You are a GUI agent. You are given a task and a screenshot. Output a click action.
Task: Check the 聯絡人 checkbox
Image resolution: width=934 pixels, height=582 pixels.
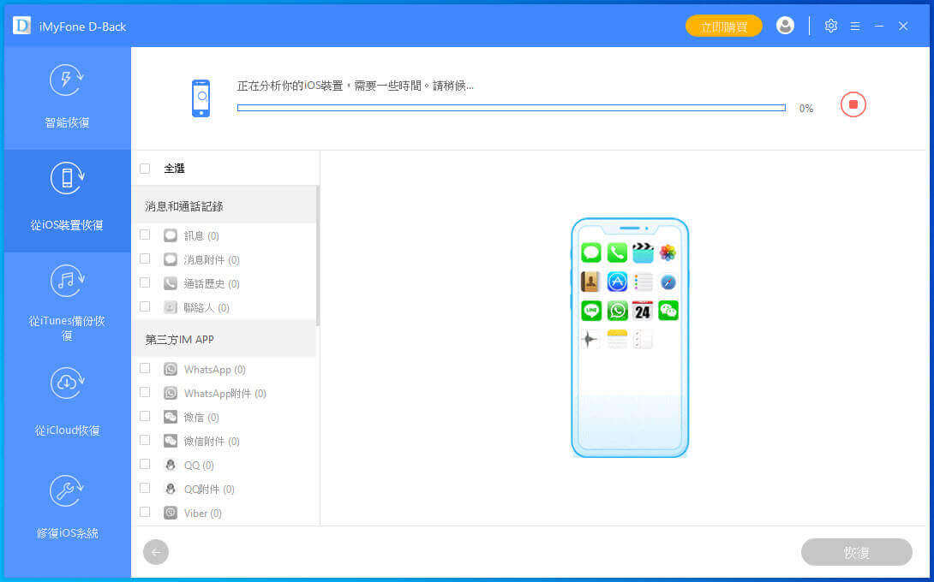click(x=145, y=306)
